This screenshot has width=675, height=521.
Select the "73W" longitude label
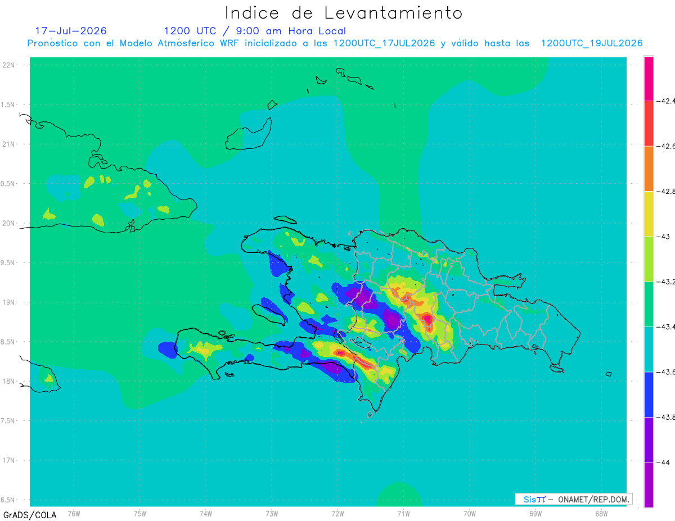(272, 513)
